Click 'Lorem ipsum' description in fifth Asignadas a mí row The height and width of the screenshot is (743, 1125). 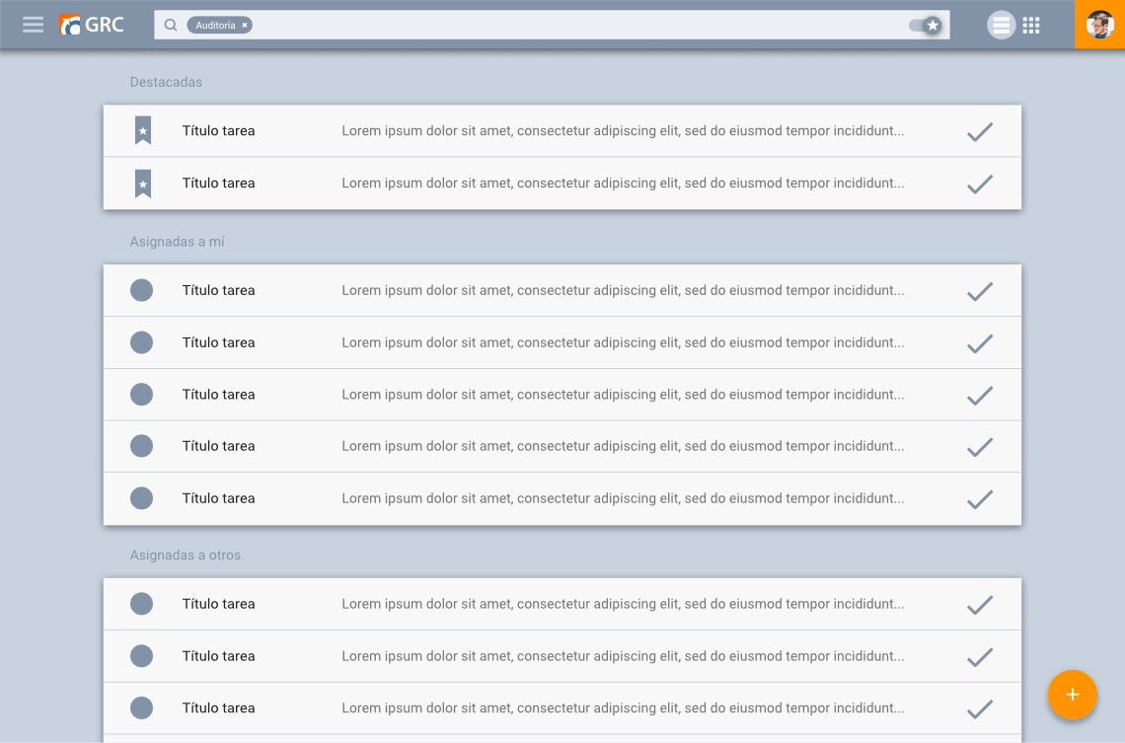click(x=623, y=497)
